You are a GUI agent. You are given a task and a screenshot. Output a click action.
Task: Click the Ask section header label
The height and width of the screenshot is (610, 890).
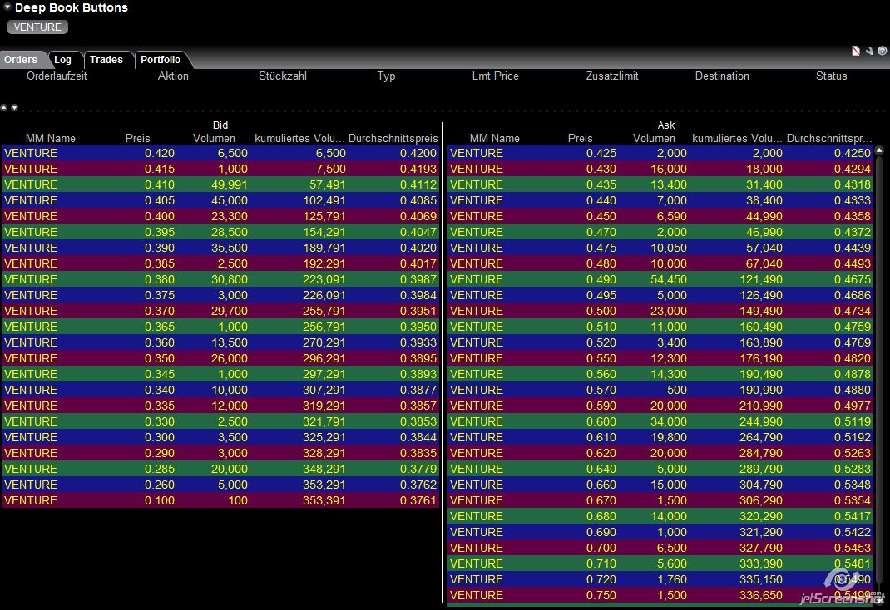666,125
